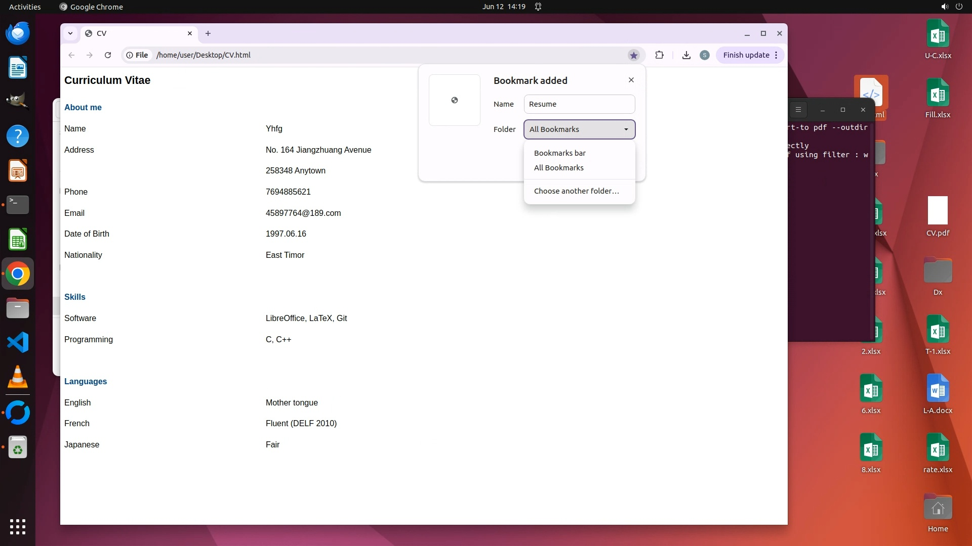
Task: Select Bookmarks bar folder option
Action: 560,153
